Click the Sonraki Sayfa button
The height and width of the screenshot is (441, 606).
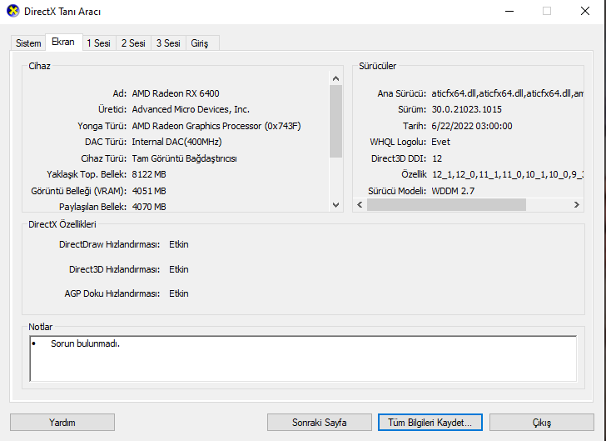pos(320,422)
